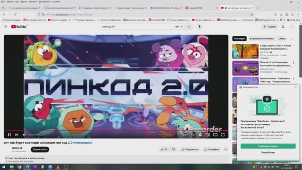The width and height of the screenshot is (302, 170).
Task: Open File Explorer from the taskbar
Action: tap(12, 167)
